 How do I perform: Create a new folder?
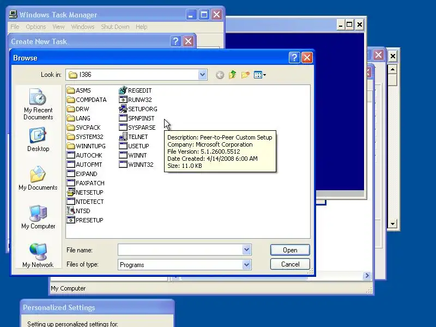pos(245,75)
